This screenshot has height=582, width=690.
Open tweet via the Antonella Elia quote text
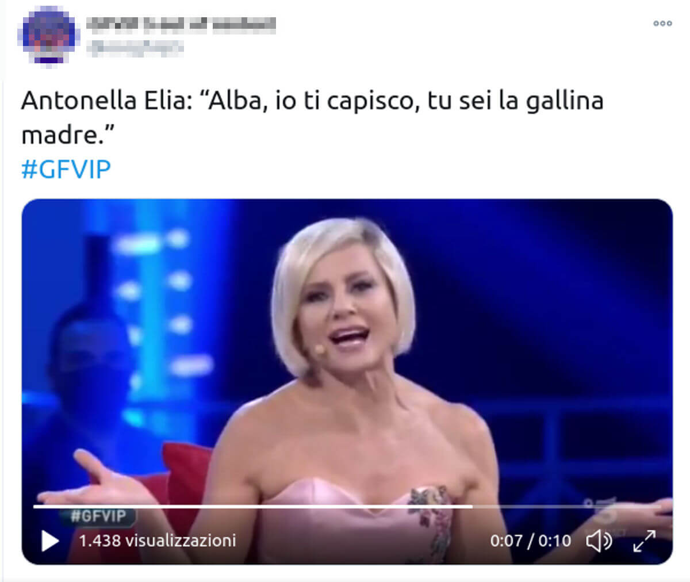tap(312, 118)
